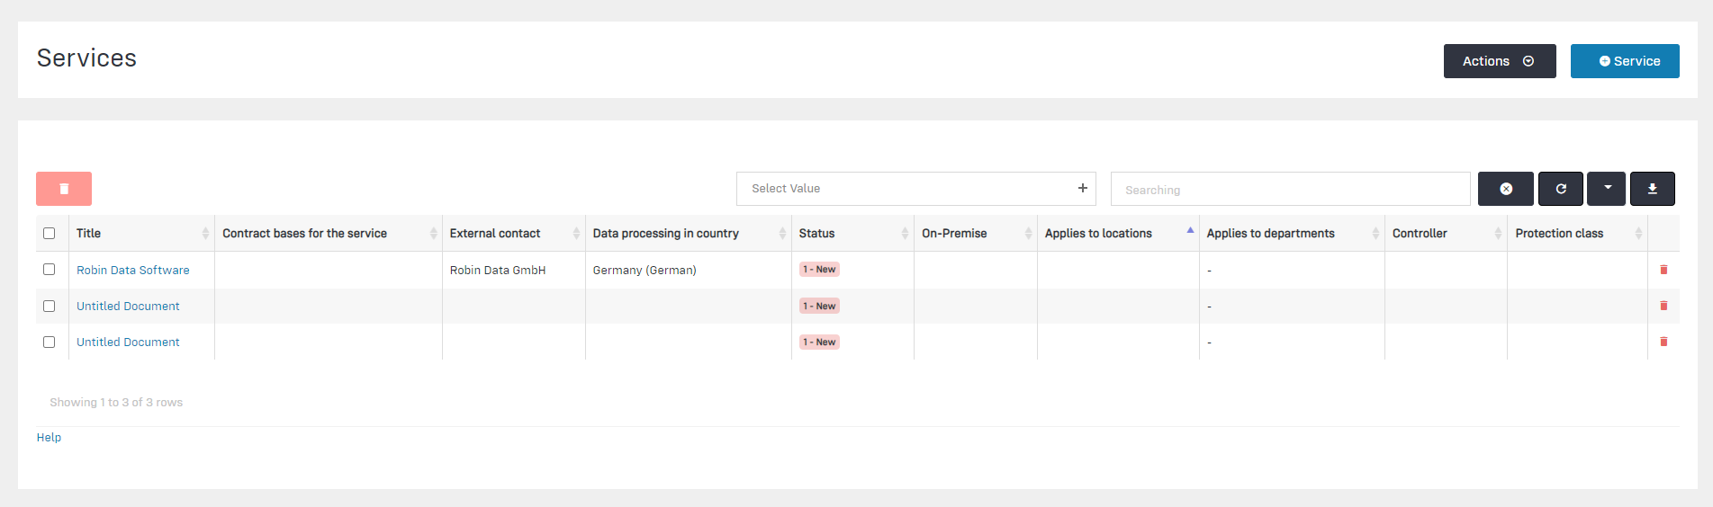Viewport: 1713px width, 507px height.
Task: Refresh the services table
Action: coord(1560,189)
